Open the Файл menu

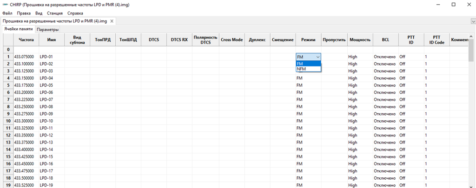point(7,13)
